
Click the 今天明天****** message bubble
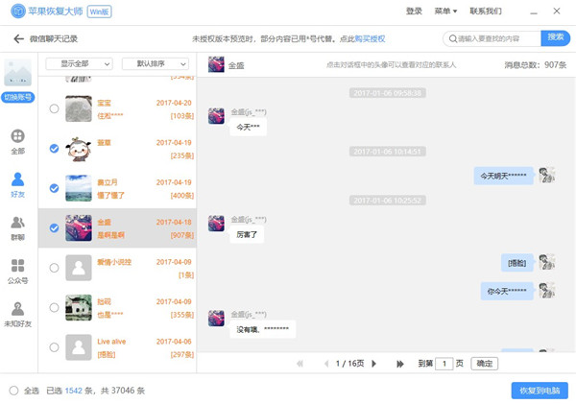pos(503,176)
